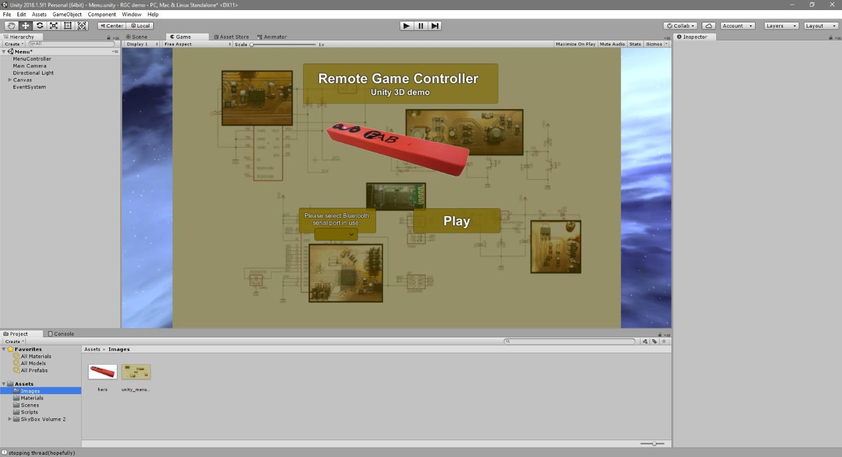
Task: Click Play button in game menu
Action: click(x=456, y=221)
